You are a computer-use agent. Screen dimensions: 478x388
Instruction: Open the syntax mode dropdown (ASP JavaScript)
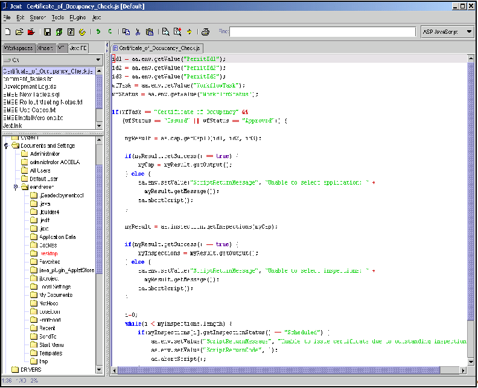447,32
